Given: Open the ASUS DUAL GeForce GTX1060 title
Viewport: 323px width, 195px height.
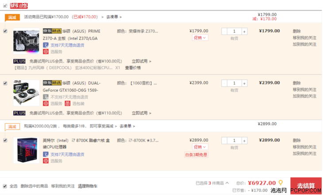Looking at the screenshot, I should pos(72,86).
